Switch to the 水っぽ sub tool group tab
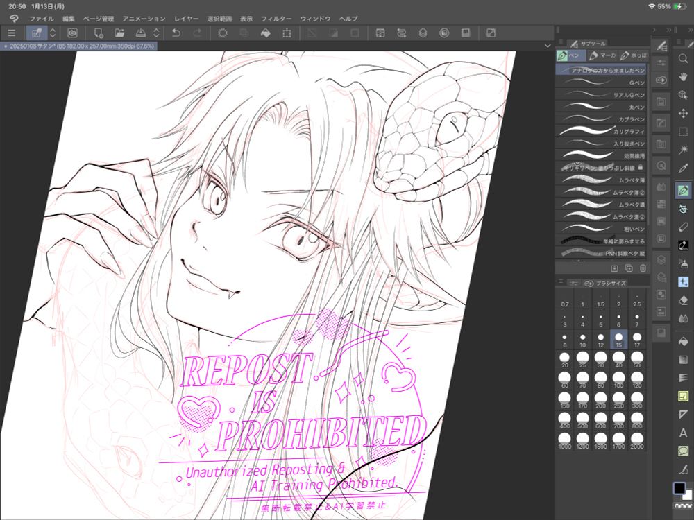The width and height of the screenshot is (694, 520). 634,55
